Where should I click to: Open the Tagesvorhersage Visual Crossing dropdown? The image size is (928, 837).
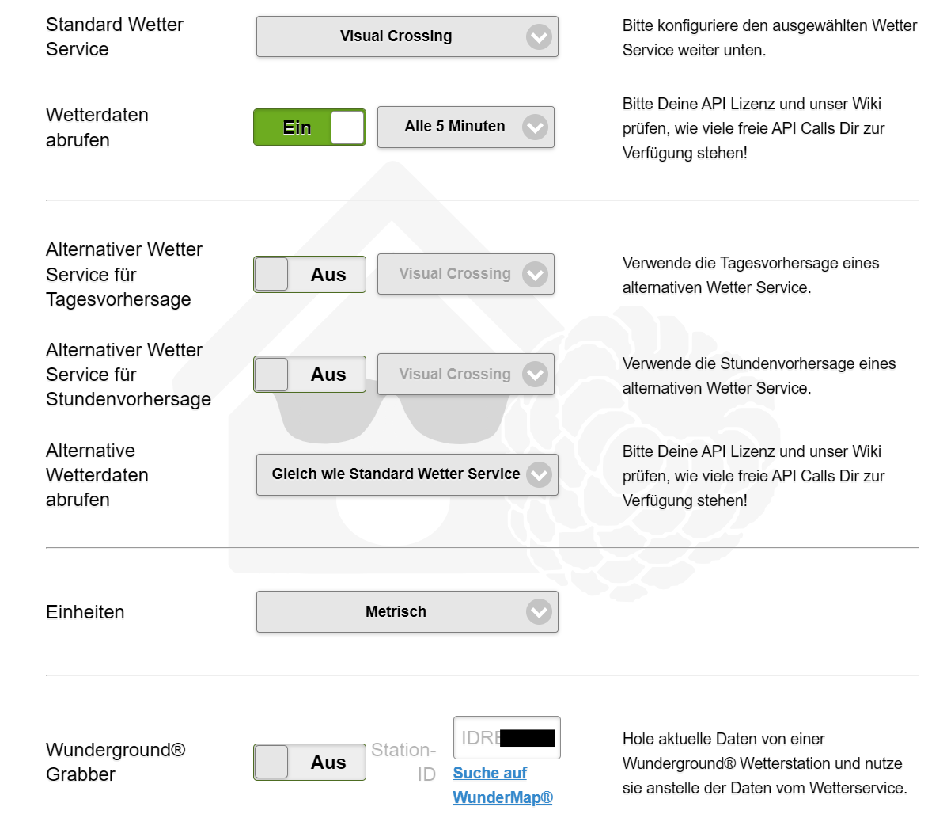(x=455, y=274)
